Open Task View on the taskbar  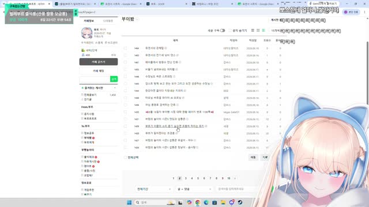pos(180,202)
